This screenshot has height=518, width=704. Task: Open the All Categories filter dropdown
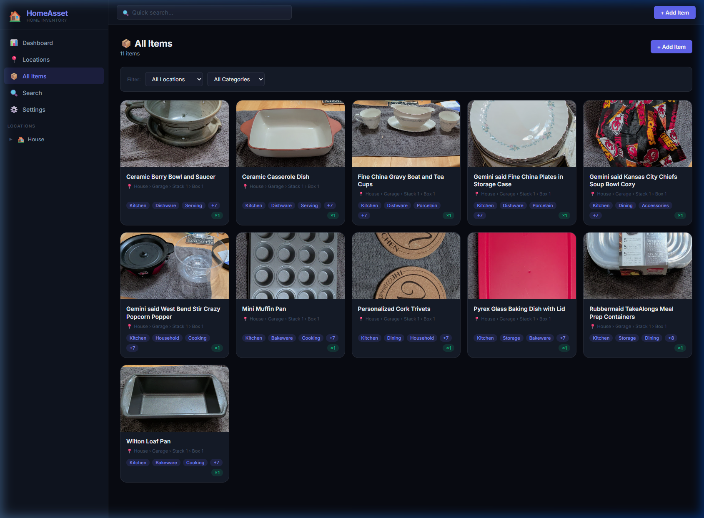click(236, 79)
